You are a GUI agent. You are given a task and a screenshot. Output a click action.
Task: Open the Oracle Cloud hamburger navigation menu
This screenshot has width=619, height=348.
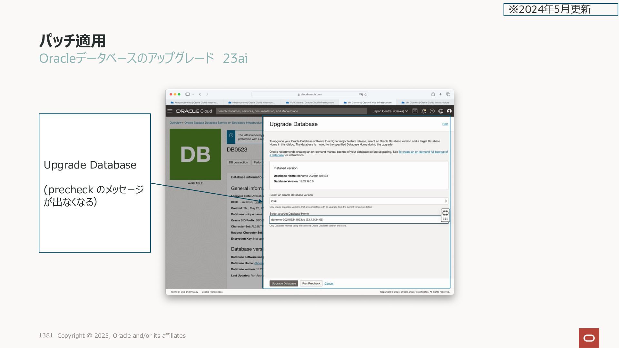coord(170,111)
